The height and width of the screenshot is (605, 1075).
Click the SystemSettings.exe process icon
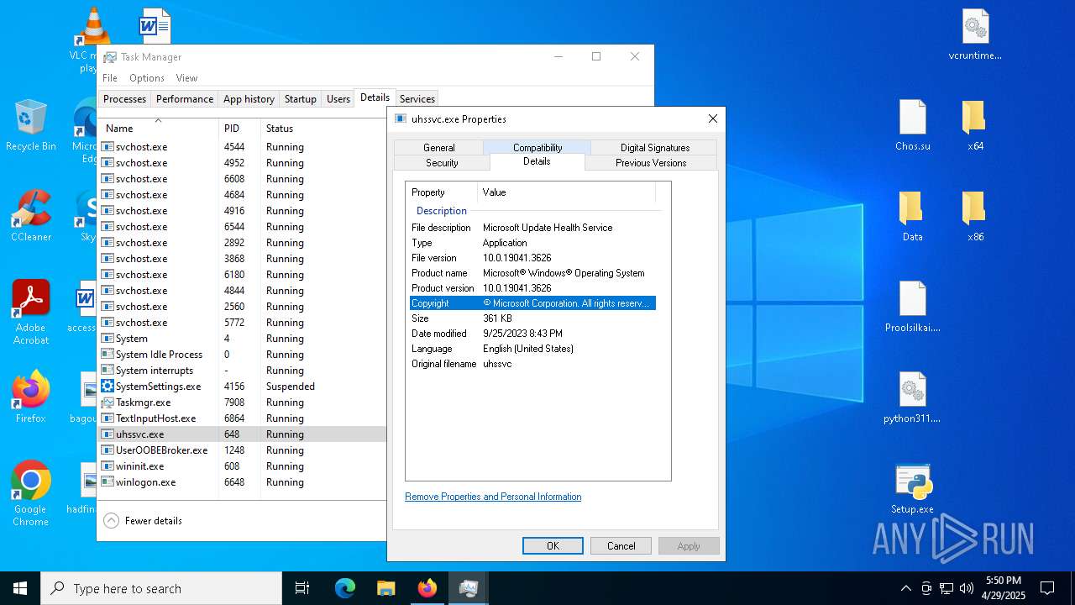pos(107,387)
